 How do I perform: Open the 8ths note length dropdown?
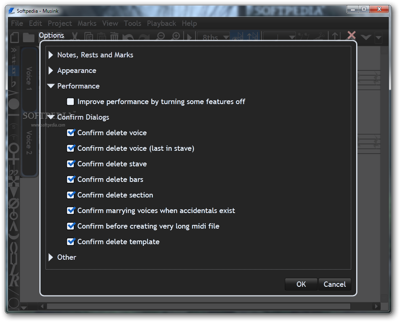point(213,37)
